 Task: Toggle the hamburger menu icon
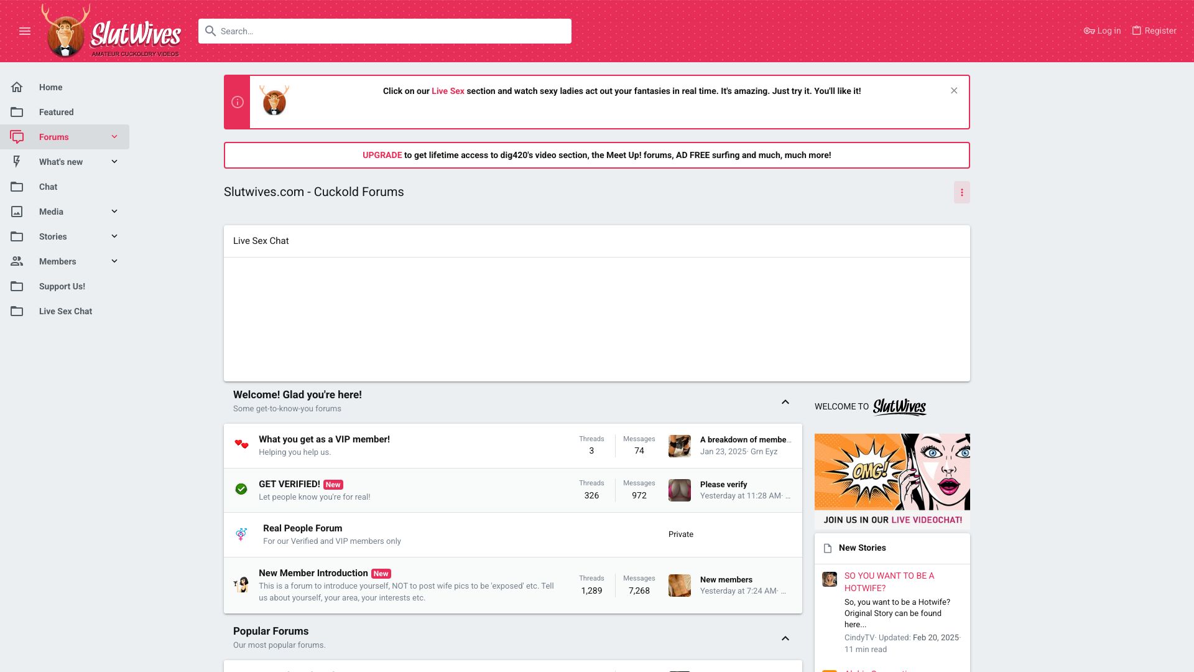tap(25, 31)
